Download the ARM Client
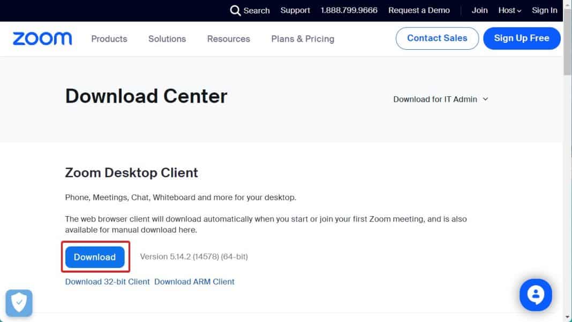The image size is (572, 322). (194, 281)
